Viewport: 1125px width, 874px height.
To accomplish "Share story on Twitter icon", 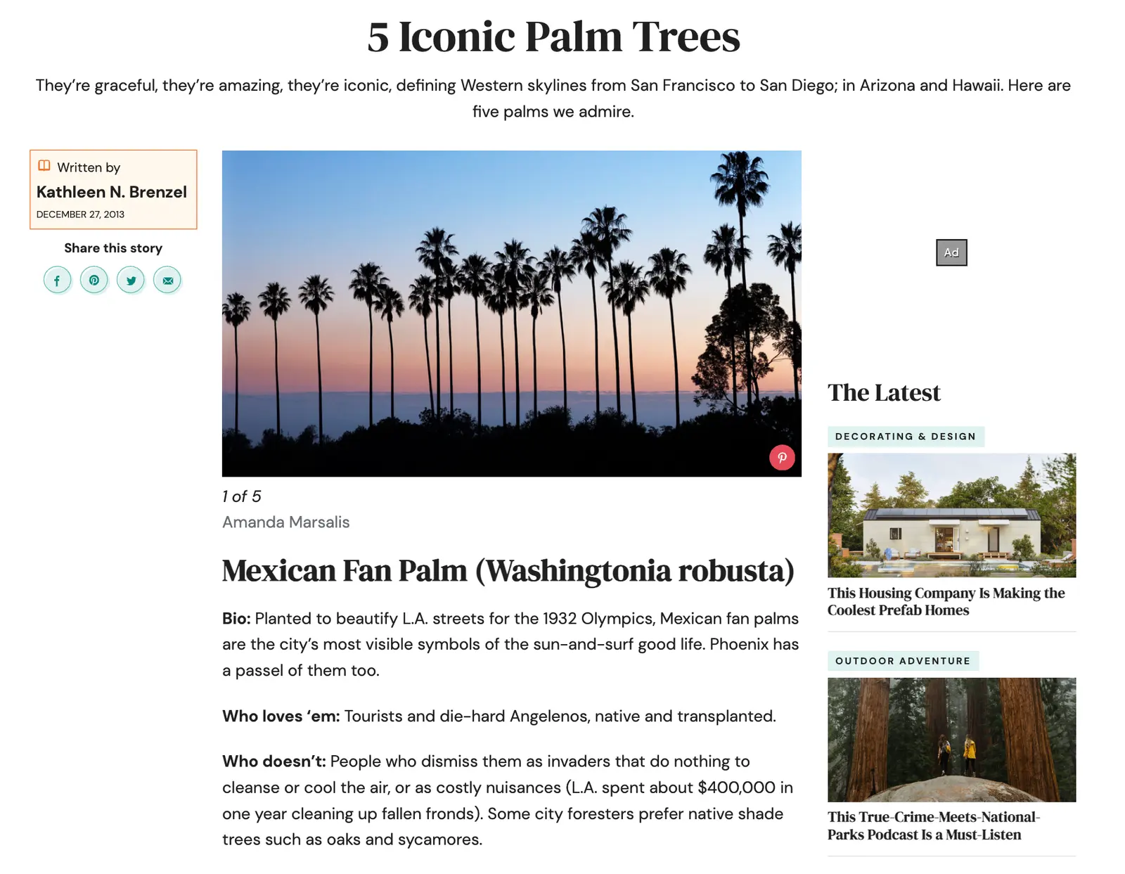I will (131, 281).
